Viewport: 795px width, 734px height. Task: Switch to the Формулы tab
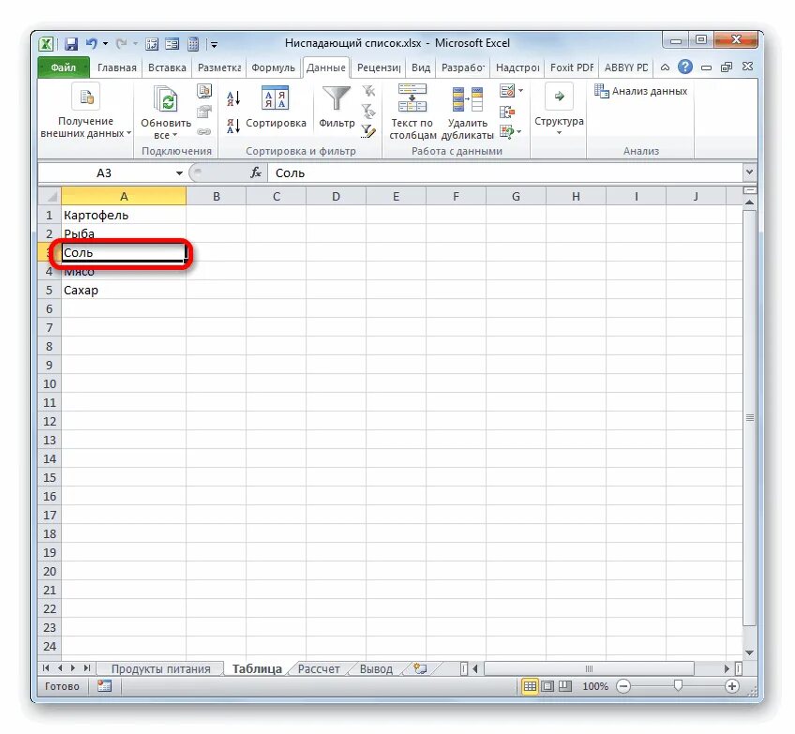click(x=273, y=67)
